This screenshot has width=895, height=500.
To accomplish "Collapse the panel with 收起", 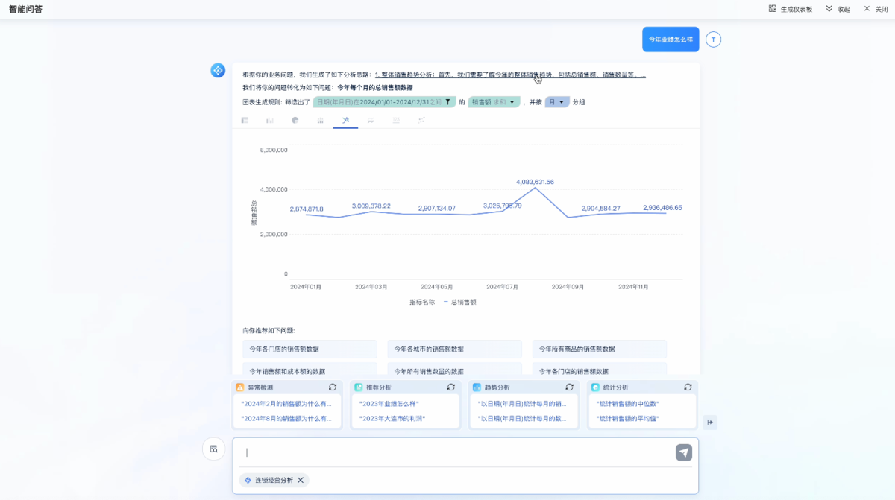I will [x=838, y=9].
